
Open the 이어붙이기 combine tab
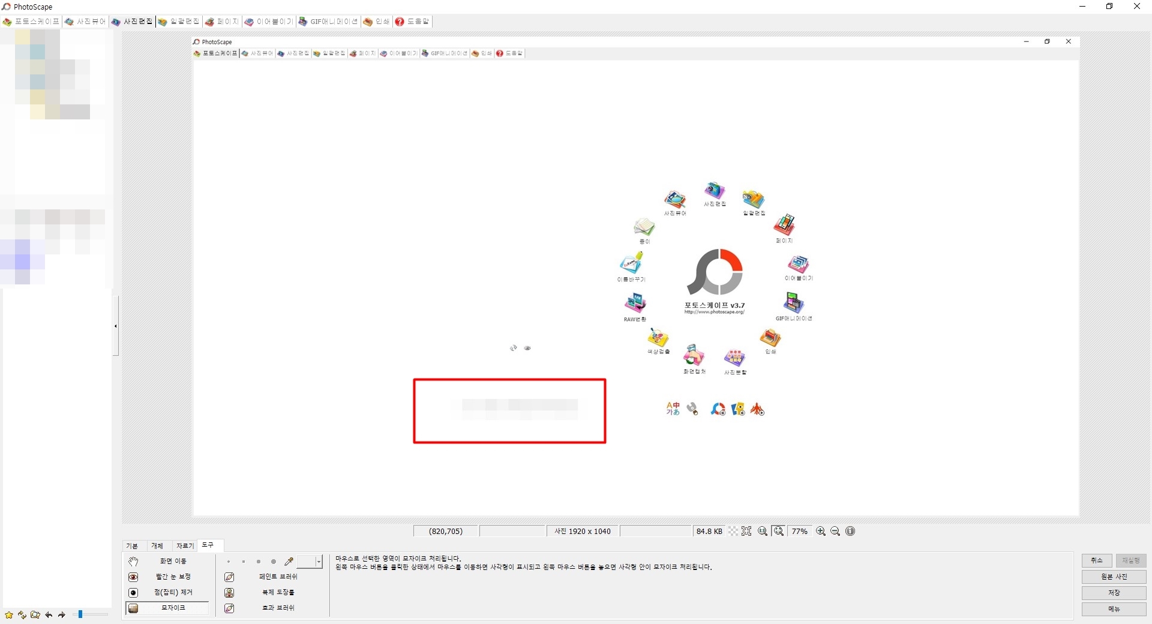tap(269, 22)
